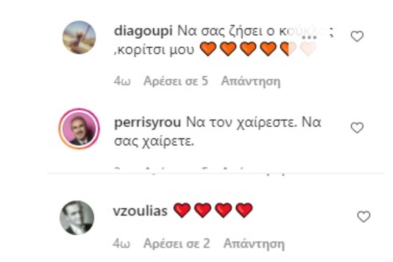Screen dimensions: 393x262
Task: Like diagoupi's comment with the heart
Action: [x=357, y=36]
